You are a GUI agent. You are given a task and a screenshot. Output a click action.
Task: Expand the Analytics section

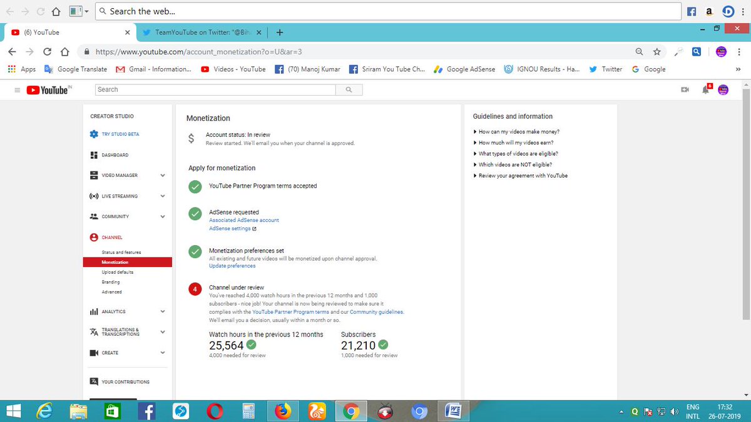pyautogui.click(x=163, y=311)
